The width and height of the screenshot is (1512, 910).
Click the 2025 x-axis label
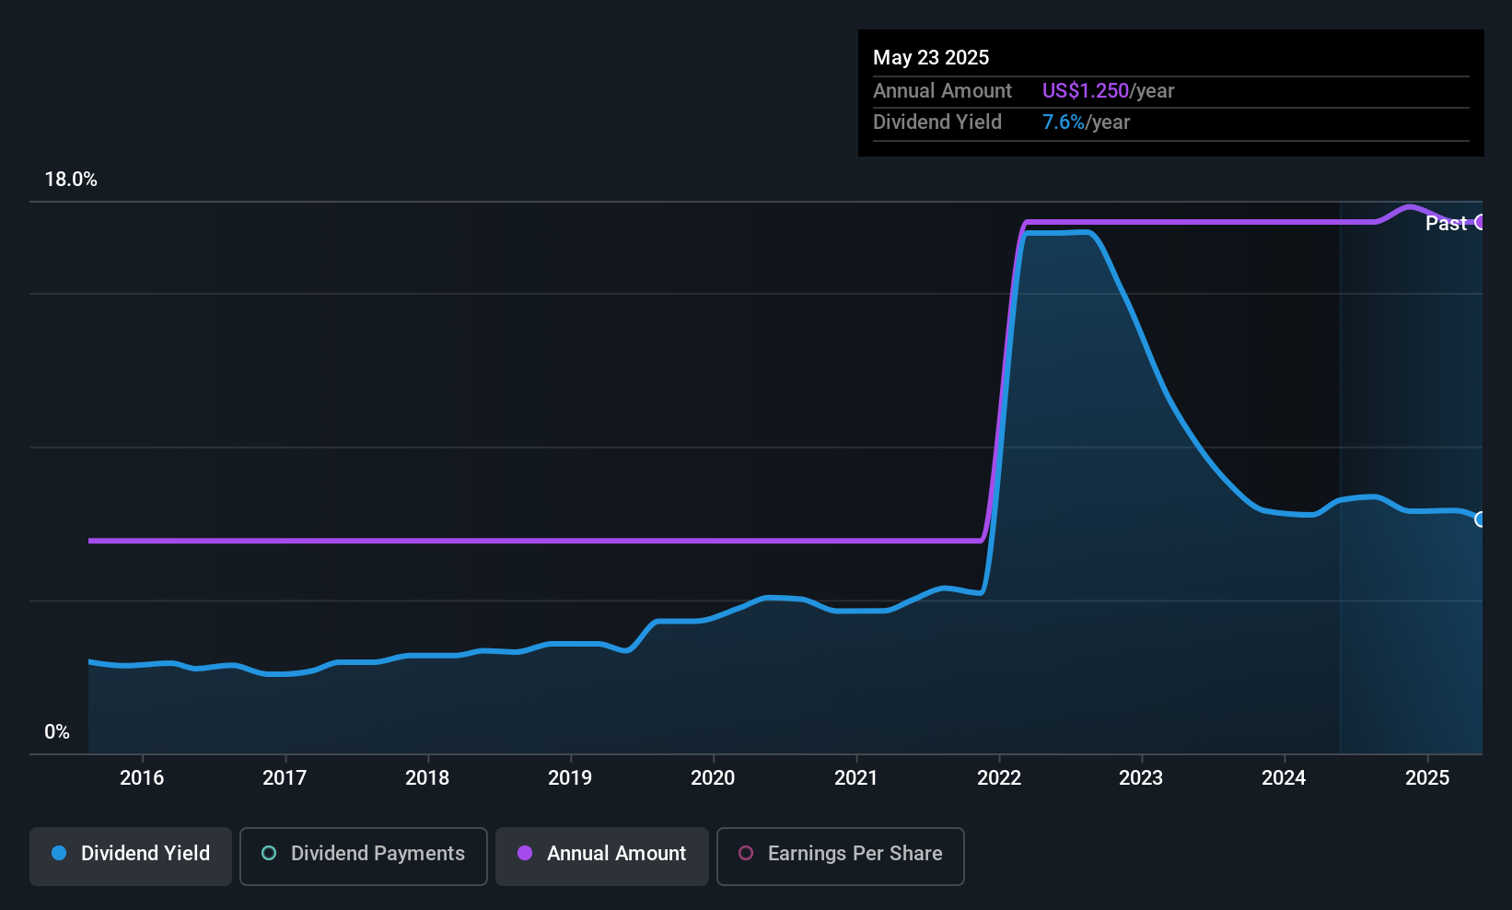tap(1427, 778)
